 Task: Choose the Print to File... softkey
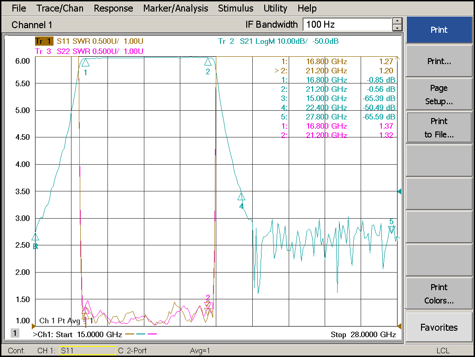click(x=439, y=128)
